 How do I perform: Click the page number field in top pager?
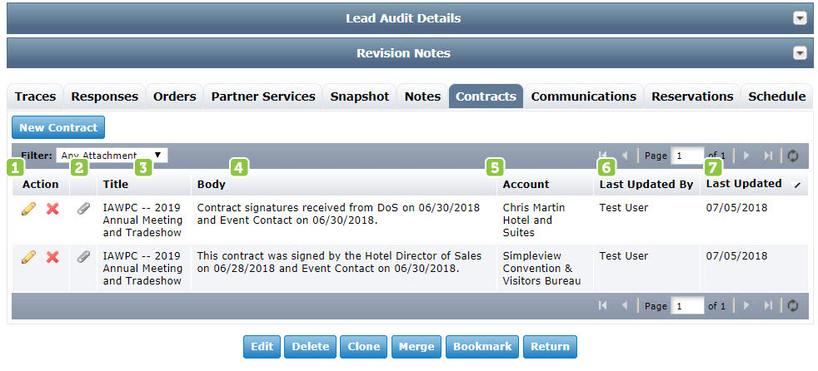click(687, 156)
